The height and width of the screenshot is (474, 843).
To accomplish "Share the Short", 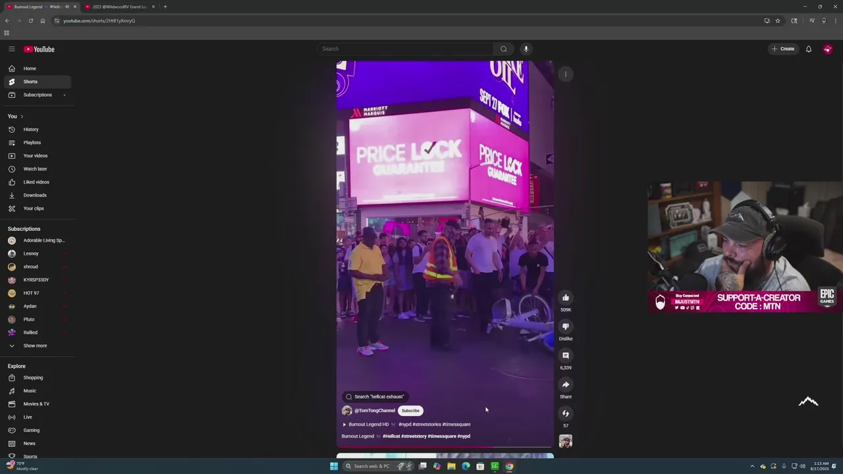I will click(x=565, y=384).
